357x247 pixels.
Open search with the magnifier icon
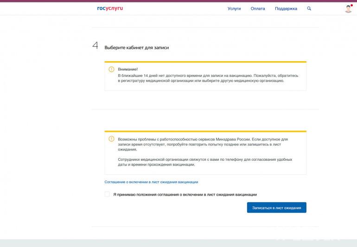pyautogui.click(x=309, y=8)
